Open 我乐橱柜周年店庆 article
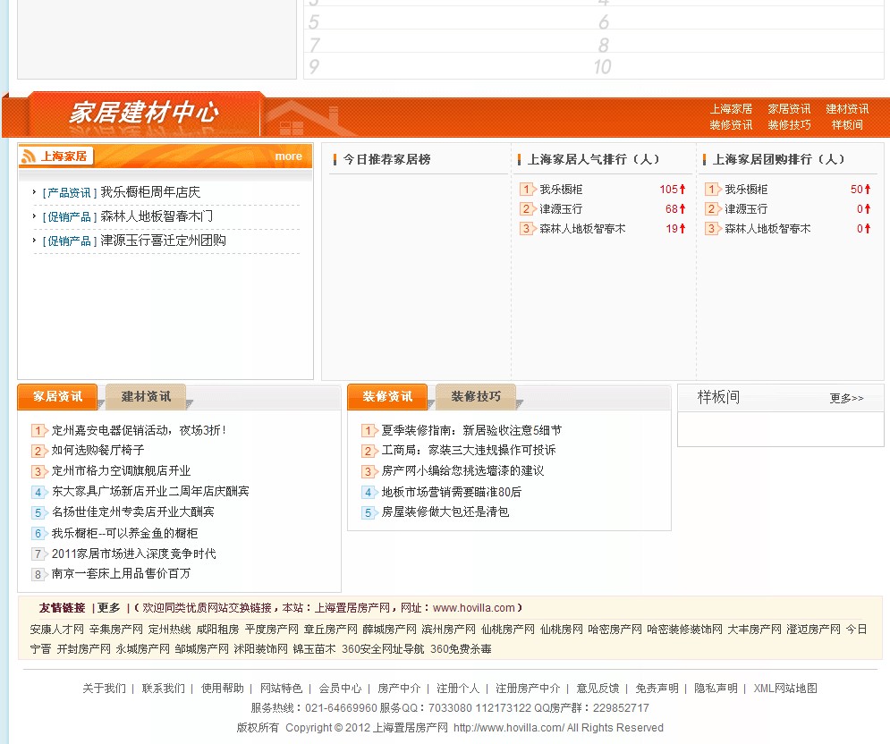 pos(150,192)
